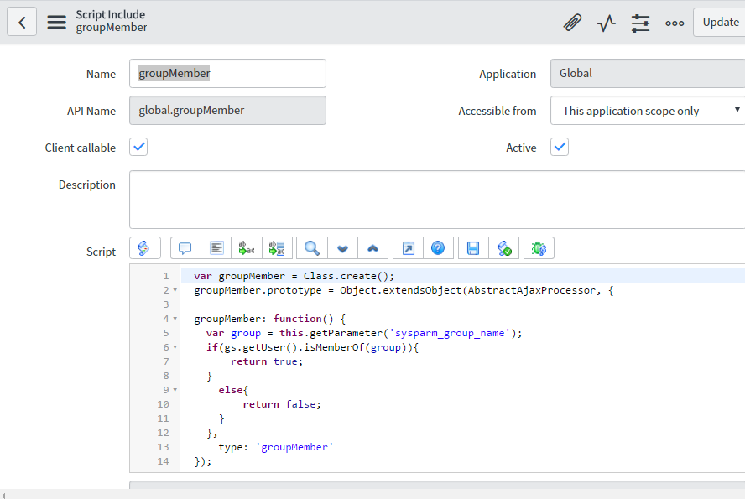Screen dimensions: 745x499
Task: Click code line 'var groupMember = Class.create();'
Action: coord(294,276)
